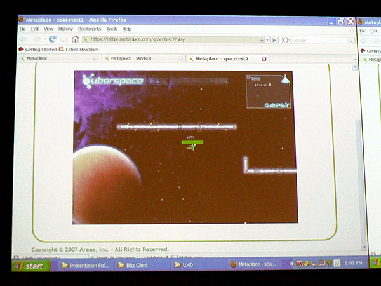Close the Metaplace - spacetest2 tab
381x286 pixels.
point(264,58)
